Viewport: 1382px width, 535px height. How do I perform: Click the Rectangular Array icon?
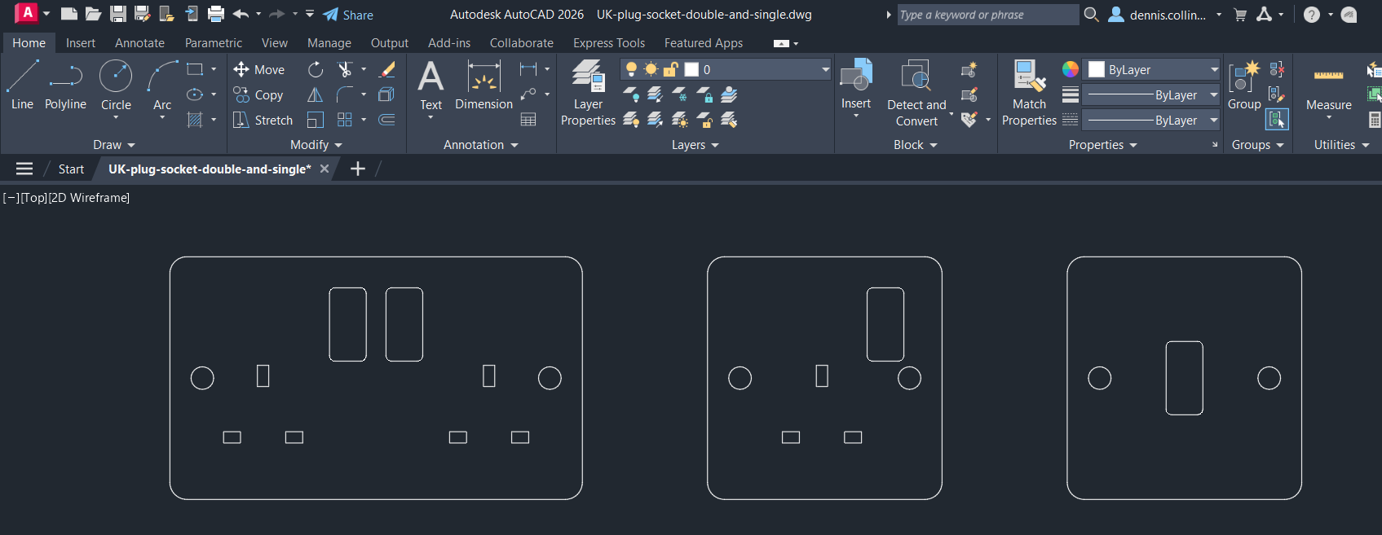[x=345, y=120]
